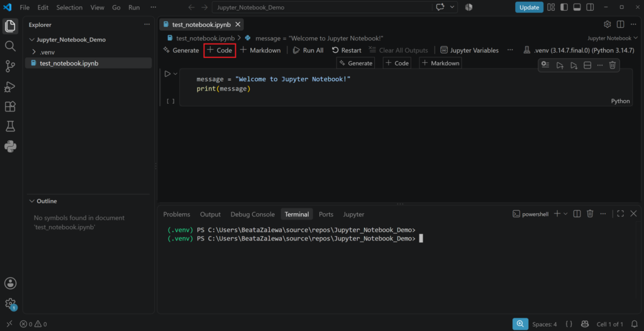Open notifications bell in the status bar
The image size is (644, 331).
click(x=634, y=324)
